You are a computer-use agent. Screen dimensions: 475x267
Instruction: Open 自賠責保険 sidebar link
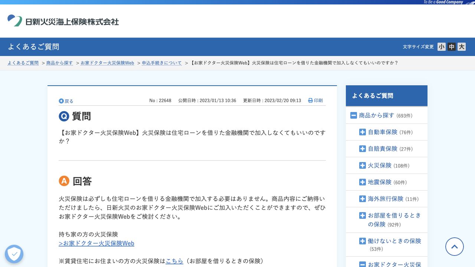383,149
